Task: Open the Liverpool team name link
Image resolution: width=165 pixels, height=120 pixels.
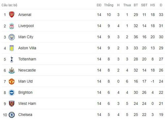Action: pyautogui.click(x=26, y=26)
